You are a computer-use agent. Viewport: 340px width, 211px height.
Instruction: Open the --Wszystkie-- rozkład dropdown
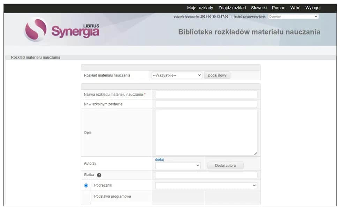(177, 75)
